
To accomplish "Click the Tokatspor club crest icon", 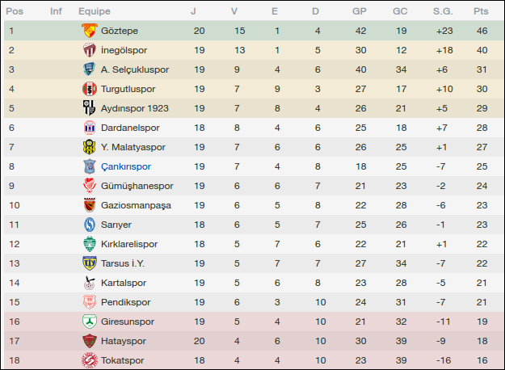I will tap(89, 360).
